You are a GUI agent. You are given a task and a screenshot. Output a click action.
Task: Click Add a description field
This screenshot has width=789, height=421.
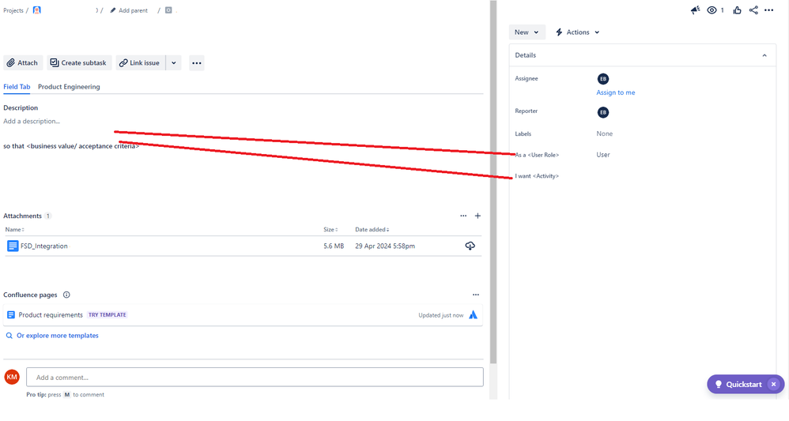(32, 121)
